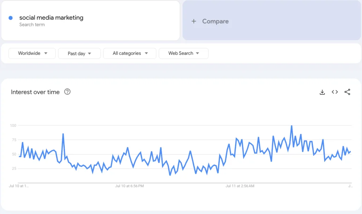The height and width of the screenshot is (214, 362).
Task: Click the 100 value axis label
Action: [x=13, y=126]
